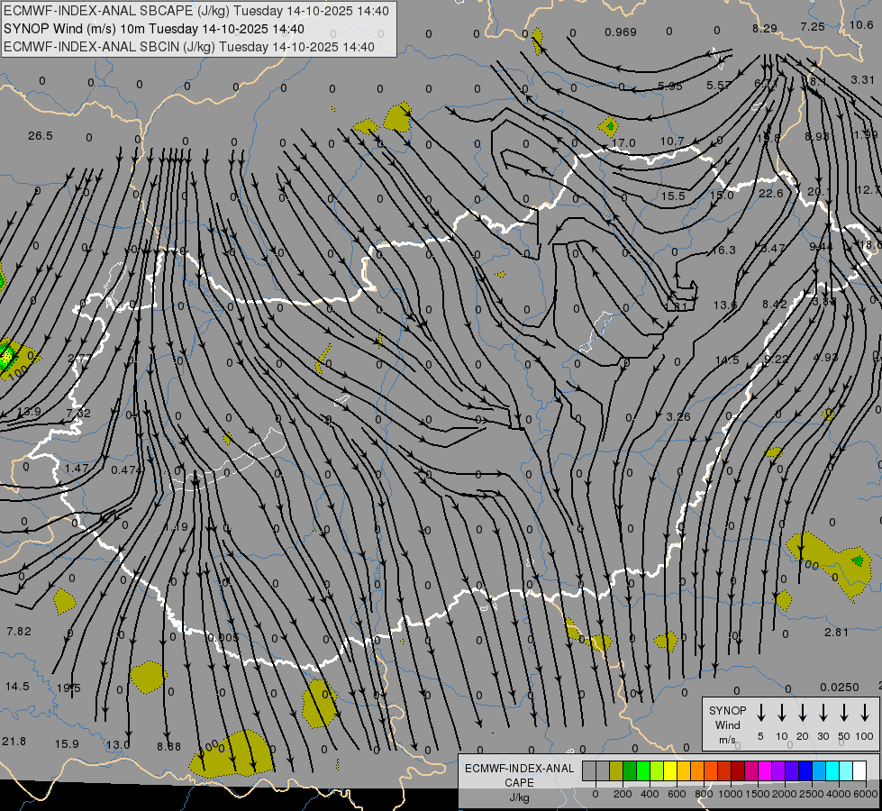Click the 6000 tick label on CAPE scale
This screenshot has height=811, width=882.
(866, 794)
